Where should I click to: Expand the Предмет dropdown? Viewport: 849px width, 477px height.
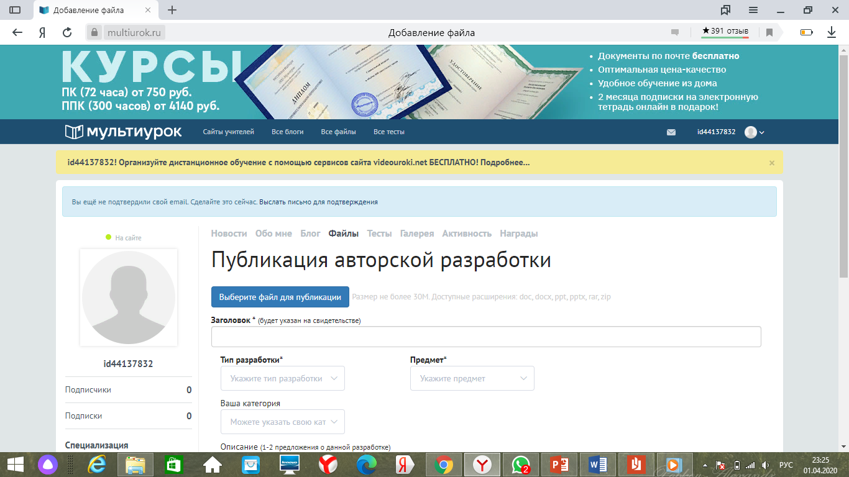pyautogui.click(x=472, y=378)
